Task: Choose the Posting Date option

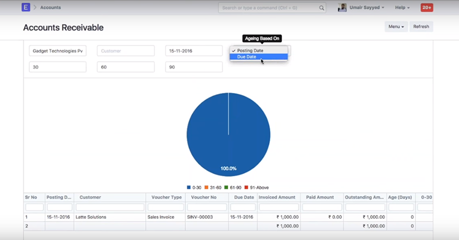Action: click(250, 51)
